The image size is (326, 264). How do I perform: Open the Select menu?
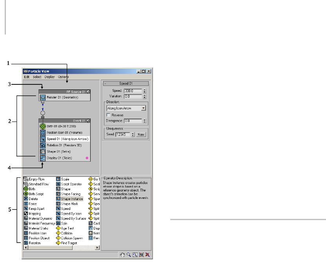click(x=37, y=77)
